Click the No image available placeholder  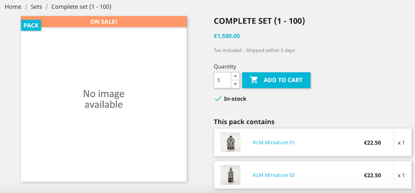click(104, 99)
